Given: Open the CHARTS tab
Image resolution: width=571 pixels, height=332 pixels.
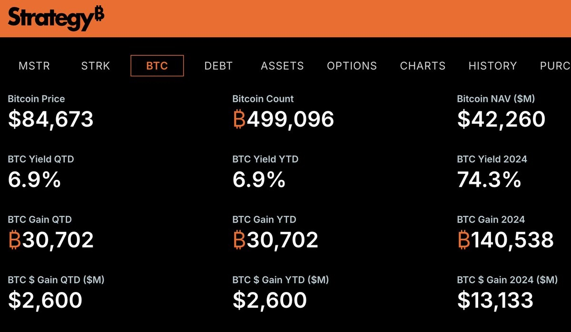Looking at the screenshot, I should (423, 66).
